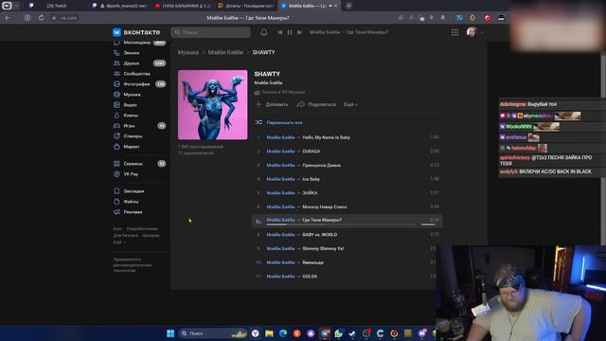606x341 pixels.
Task: Pause playback in the header player
Action: 290,32
